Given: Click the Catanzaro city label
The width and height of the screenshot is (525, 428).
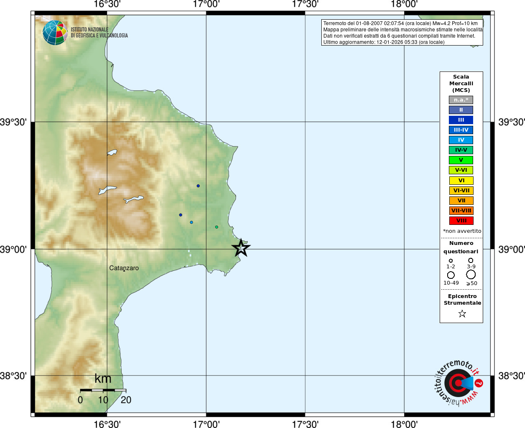Looking at the screenshot, I should tap(124, 268).
